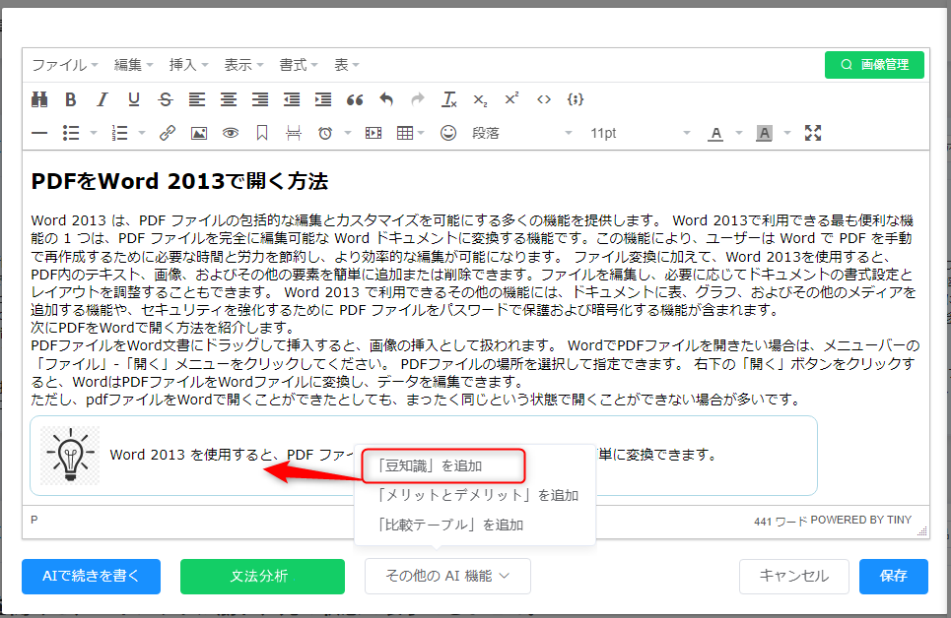
Task: Apply subscript formatting
Action: pyautogui.click(x=480, y=99)
